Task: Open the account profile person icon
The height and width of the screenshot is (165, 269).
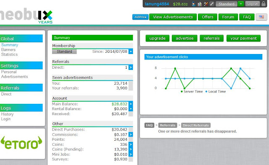Action: coord(193,4)
